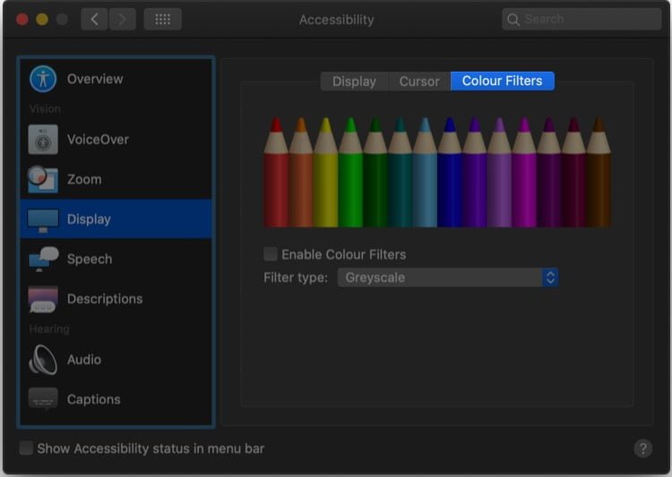
Task: Open the Filter type Greyscale dropdown
Action: [x=447, y=277]
